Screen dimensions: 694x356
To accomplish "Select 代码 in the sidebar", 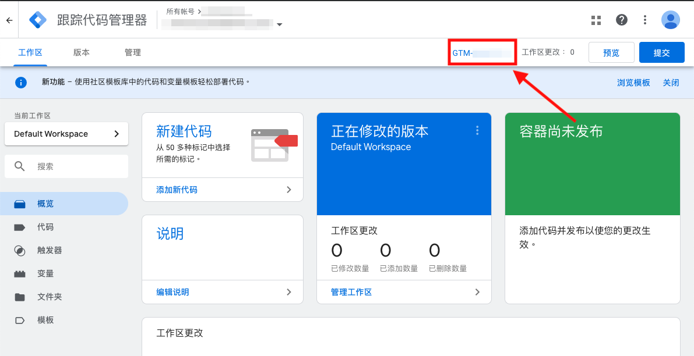I will coord(64,227).
